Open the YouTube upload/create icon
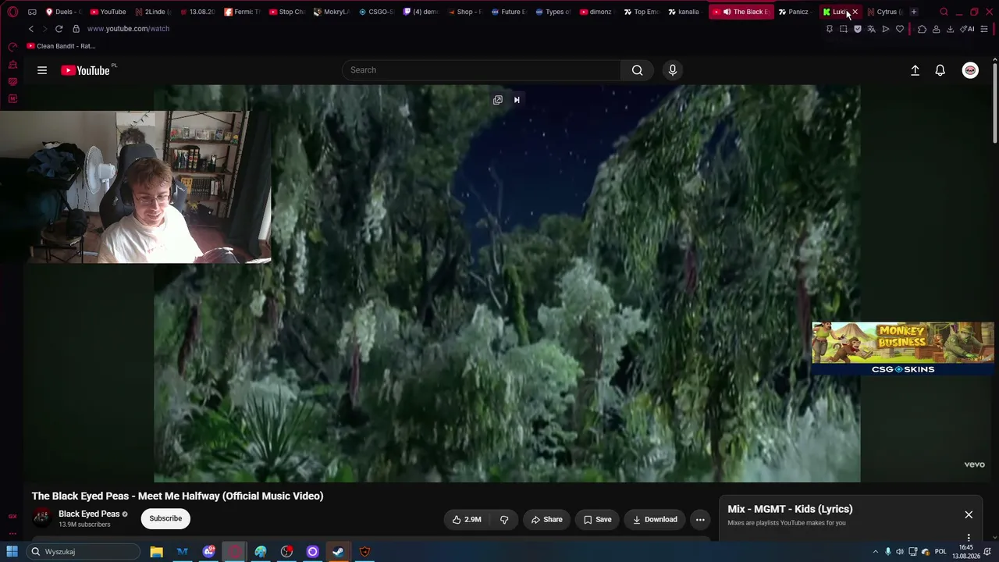999x562 pixels. [915, 70]
